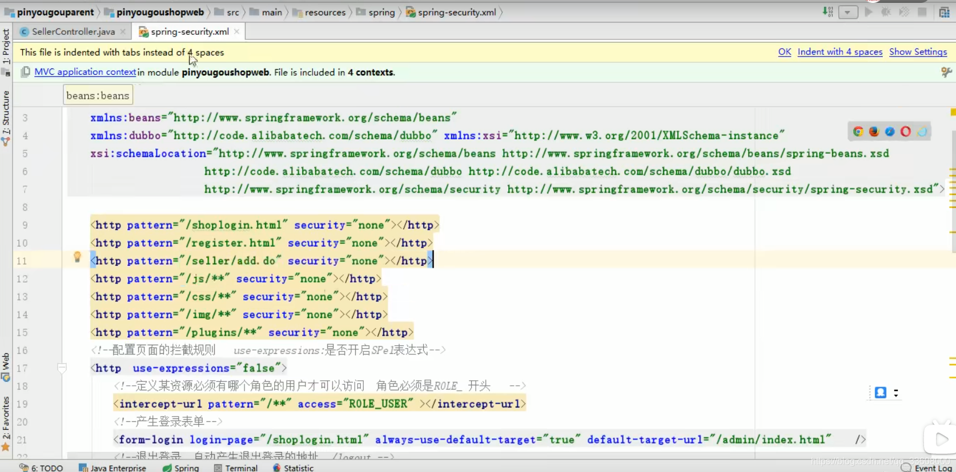
Task: Click the /css/** pattern line
Action: coord(239,297)
